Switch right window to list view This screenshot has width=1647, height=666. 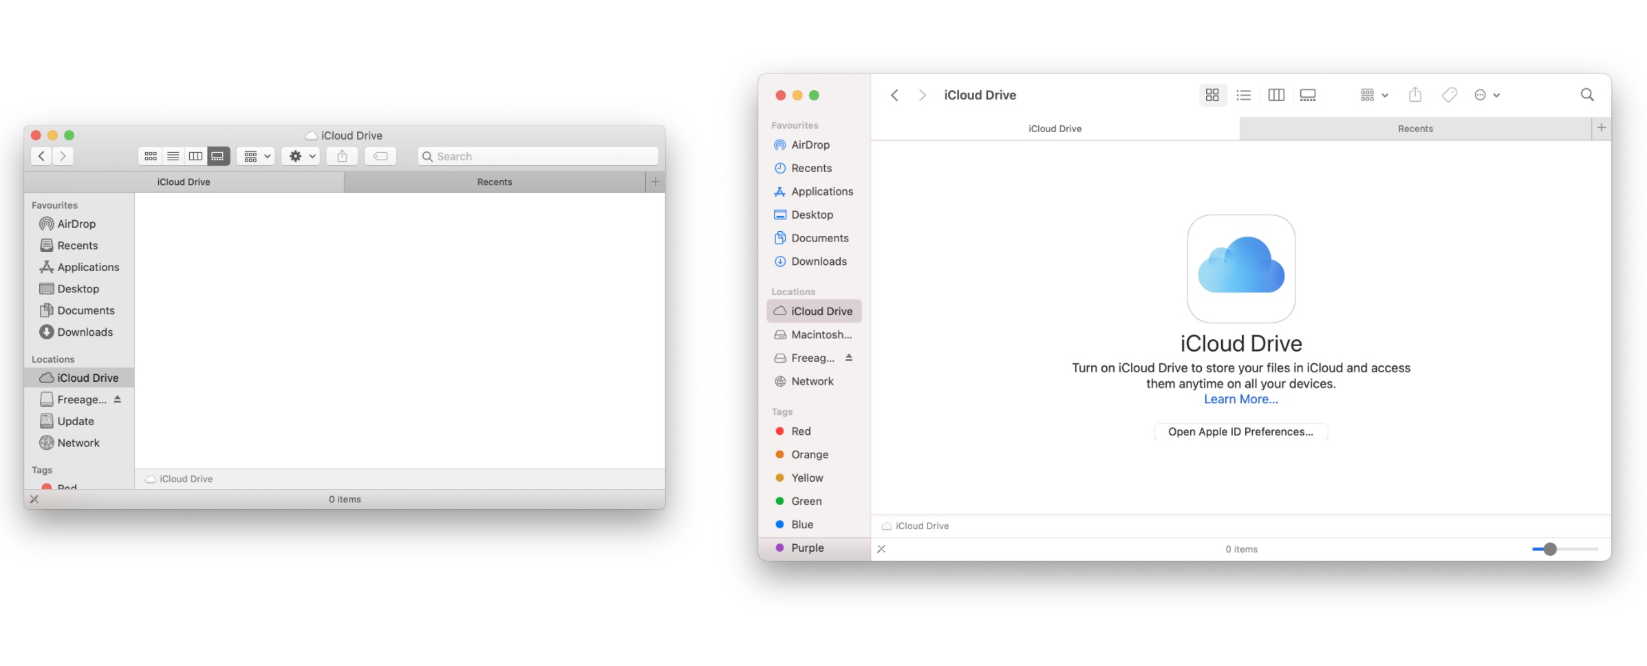(1244, 95)
